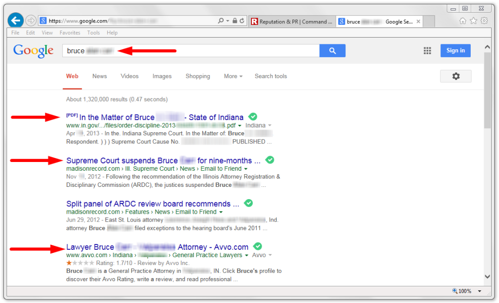
Task: Open the Favorites star icon
Action: point(474,21)
